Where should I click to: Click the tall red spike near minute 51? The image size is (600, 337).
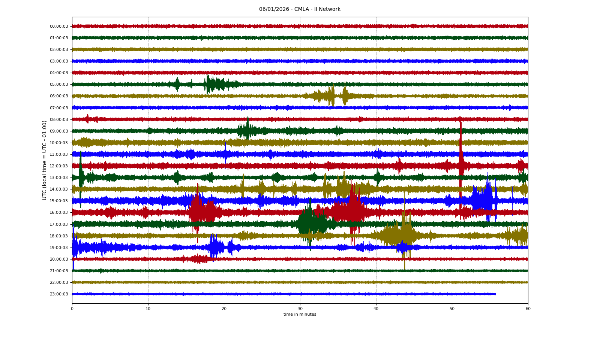(460, 150)
